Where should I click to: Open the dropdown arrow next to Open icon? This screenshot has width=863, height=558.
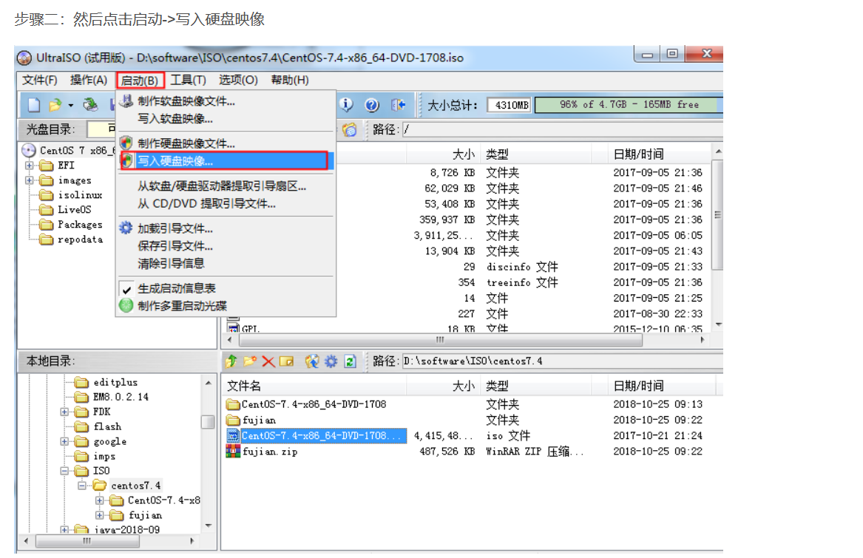(x=70, y=105)
